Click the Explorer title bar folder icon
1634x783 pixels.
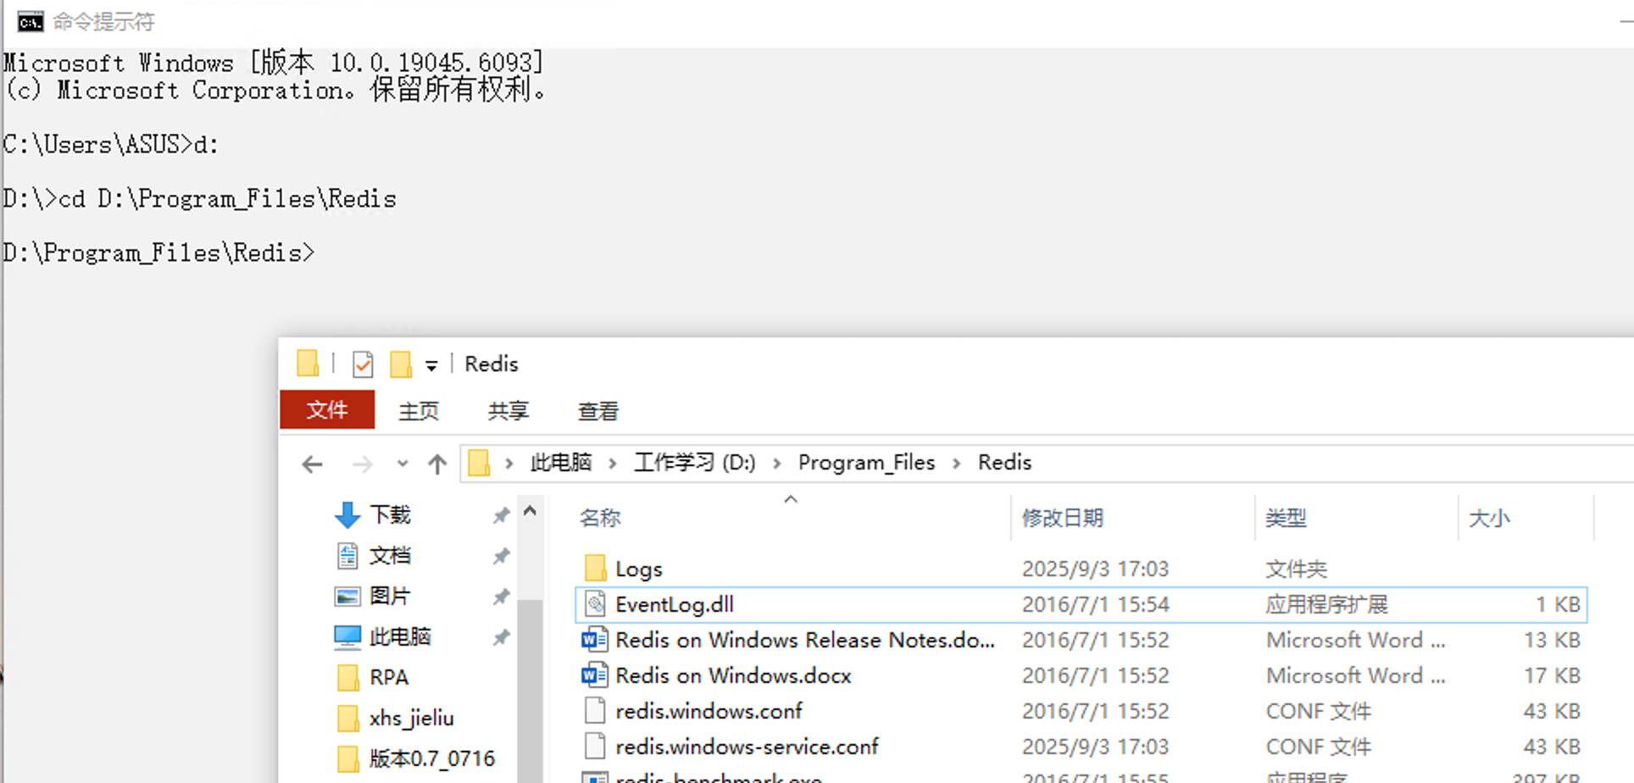tap(308, 364)
